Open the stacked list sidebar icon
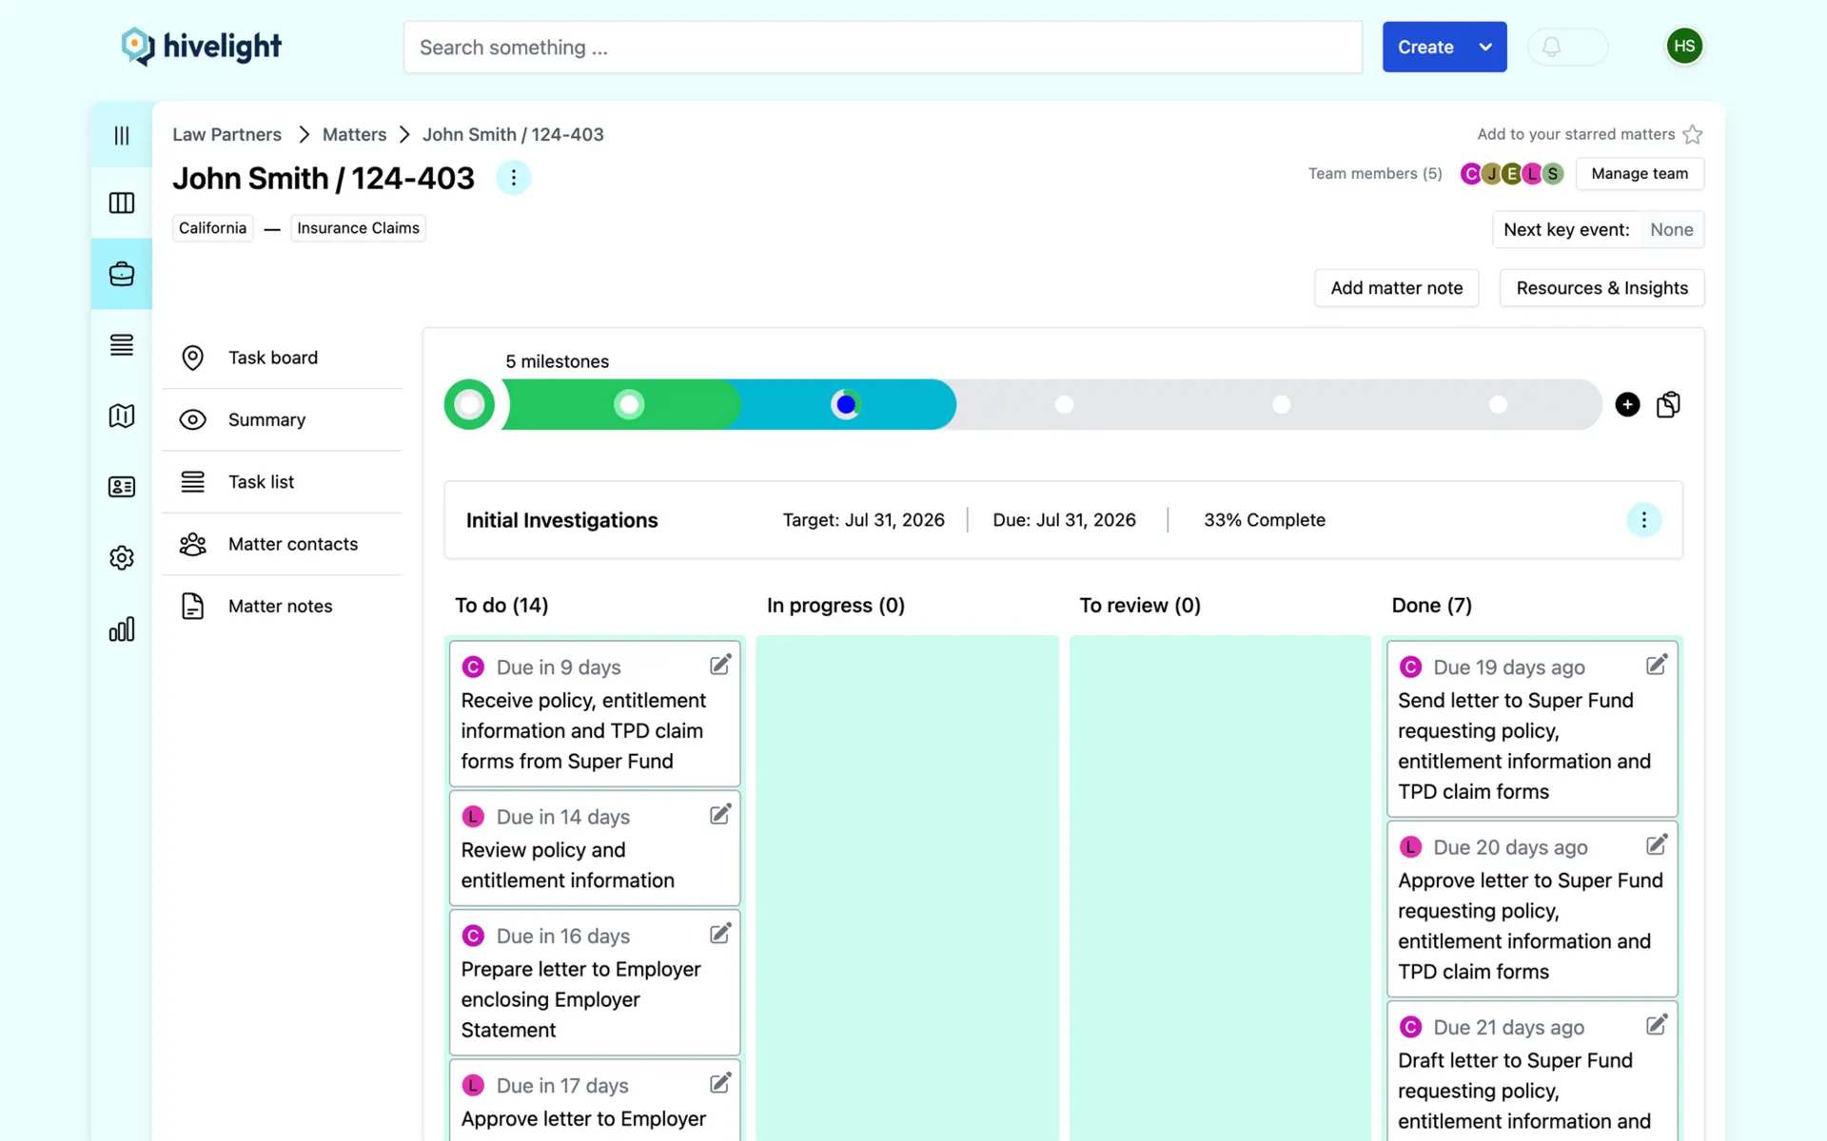Screen dimensions: 1827x1141 click(x=122, y=345)
